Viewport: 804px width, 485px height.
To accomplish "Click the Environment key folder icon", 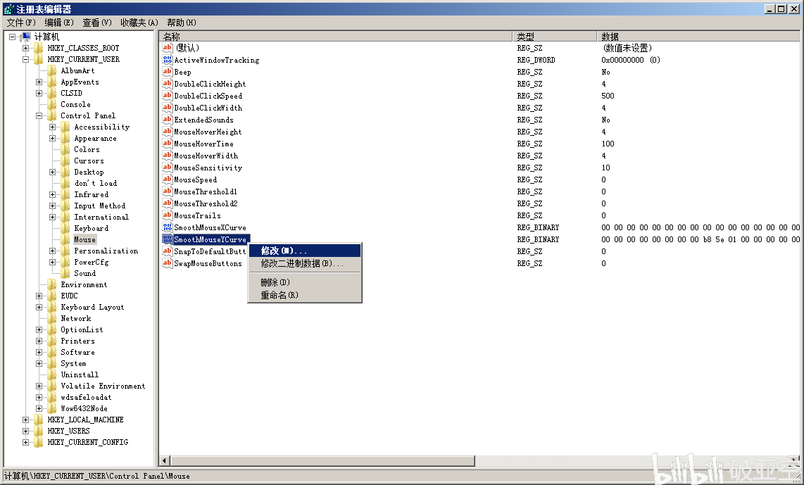I will (x=52, y=284).
